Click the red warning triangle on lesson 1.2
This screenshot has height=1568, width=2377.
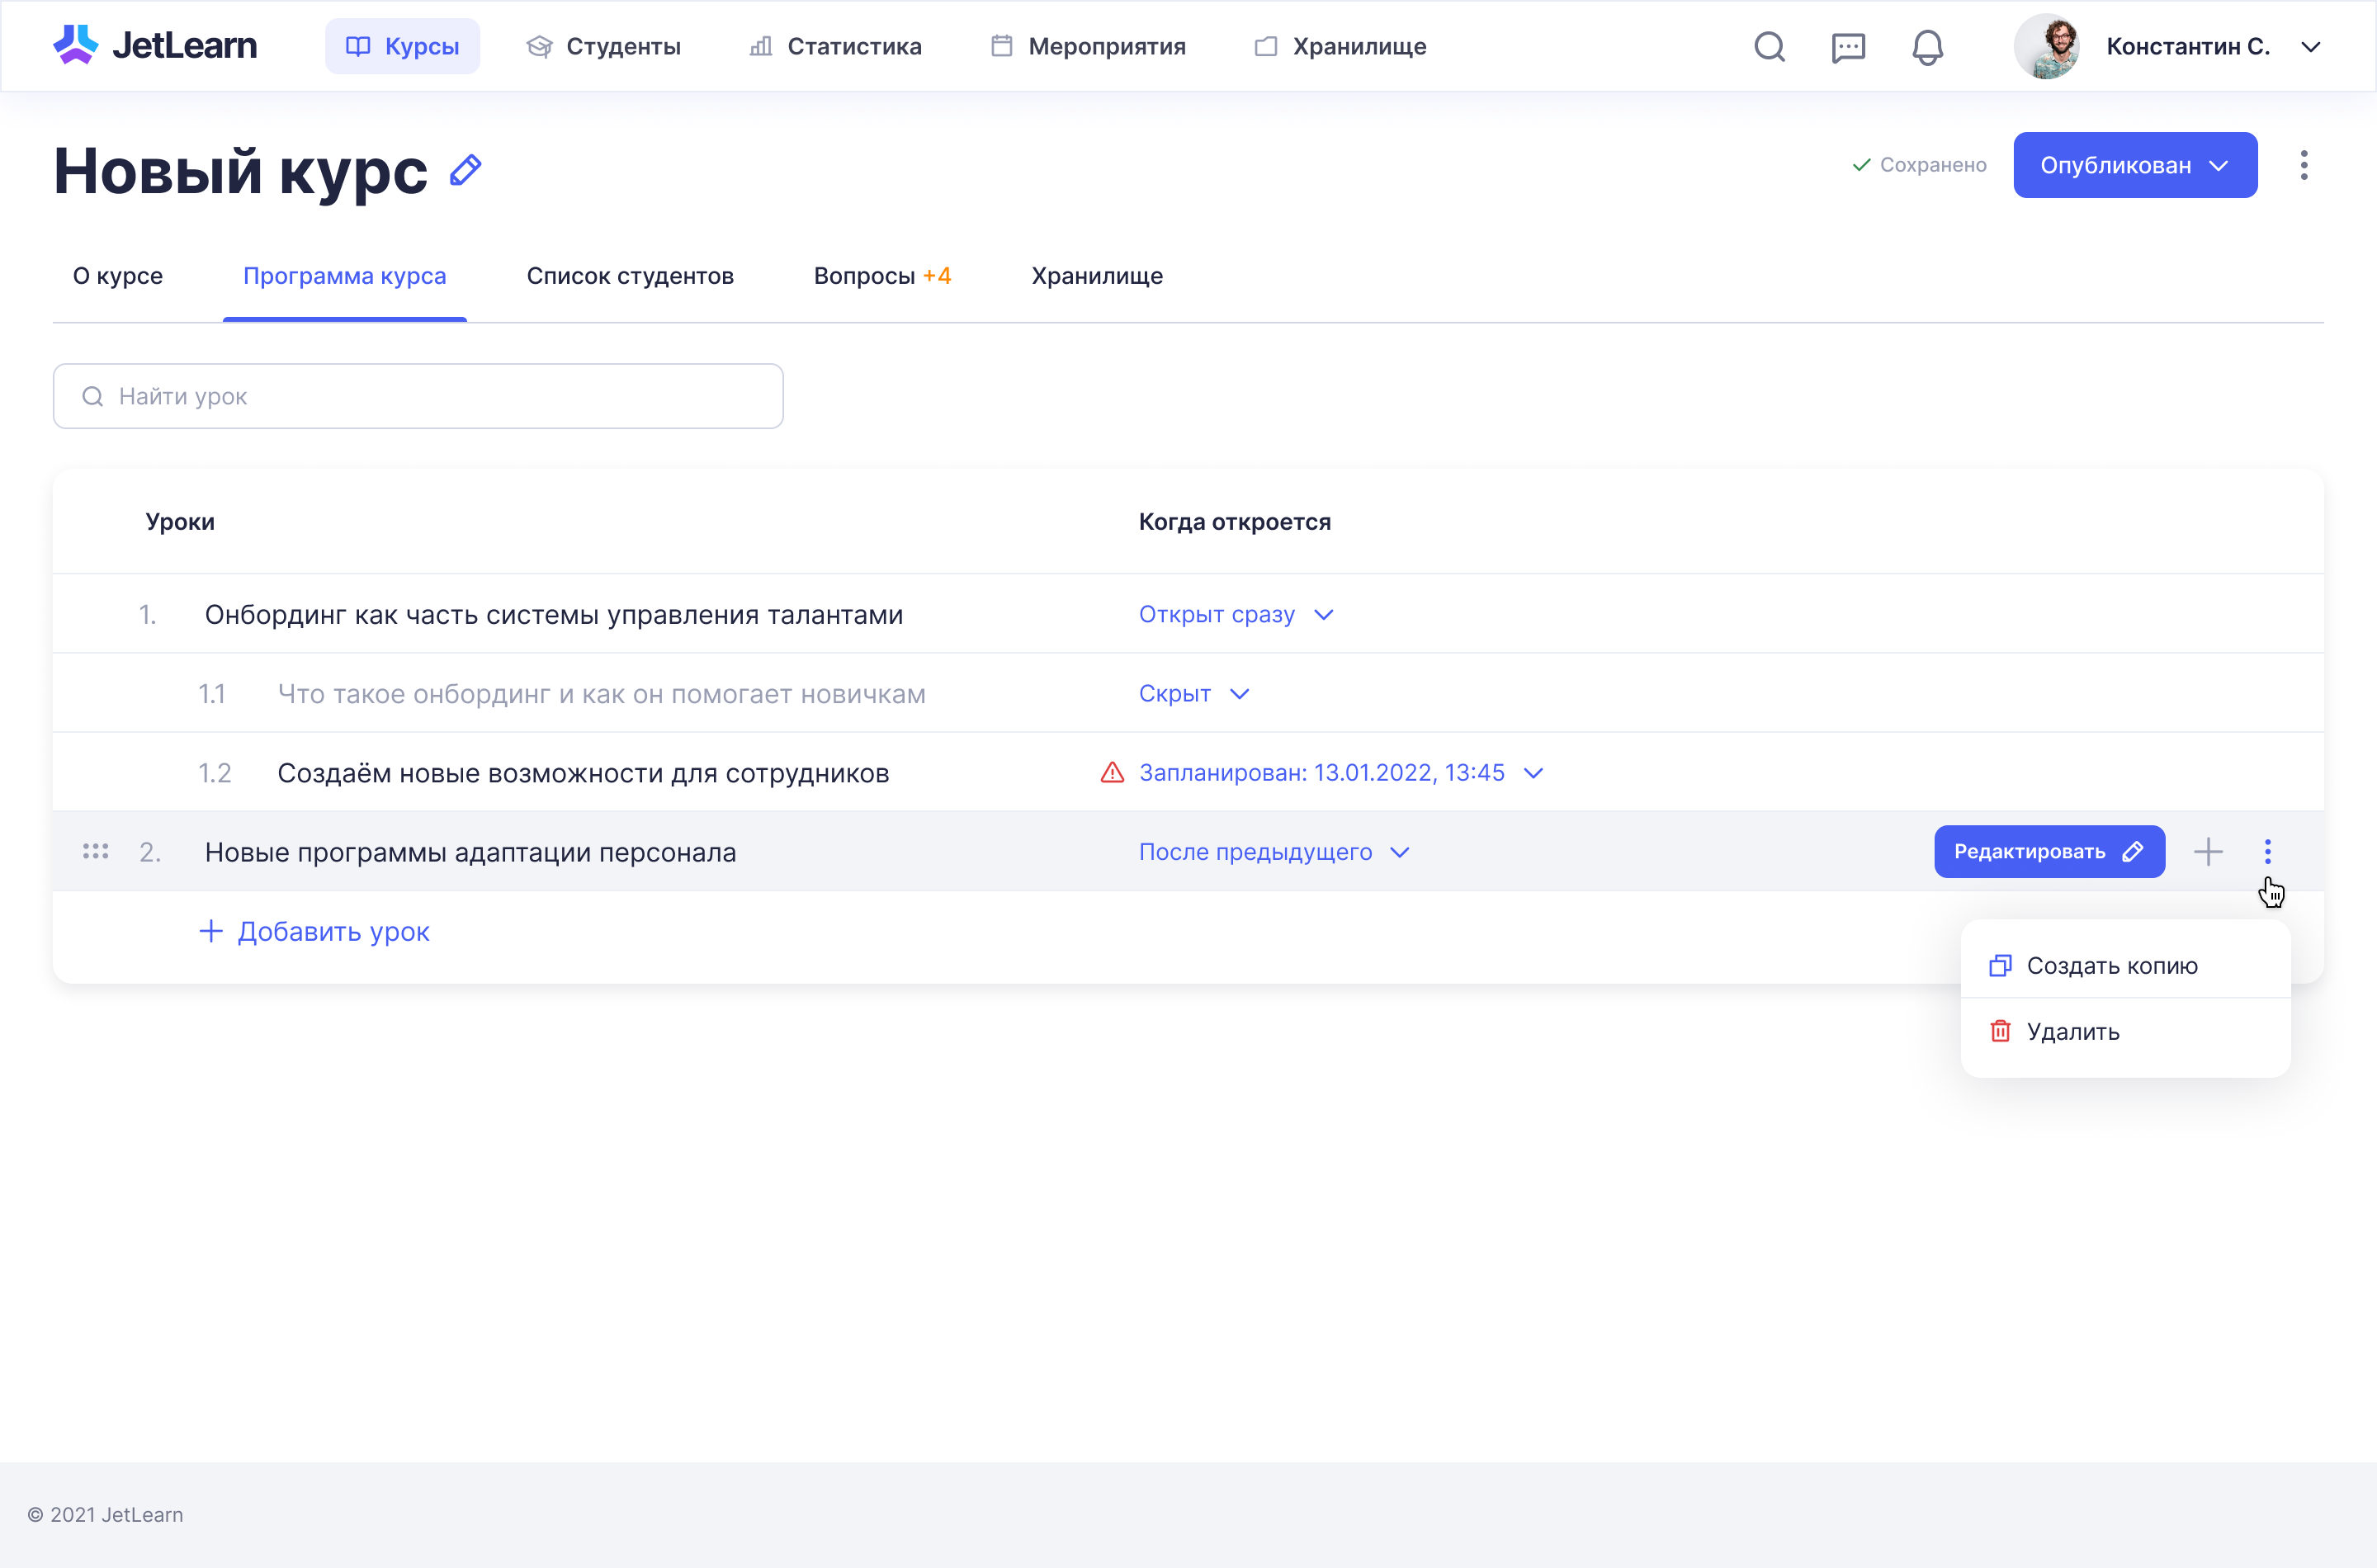point(1112,773)
